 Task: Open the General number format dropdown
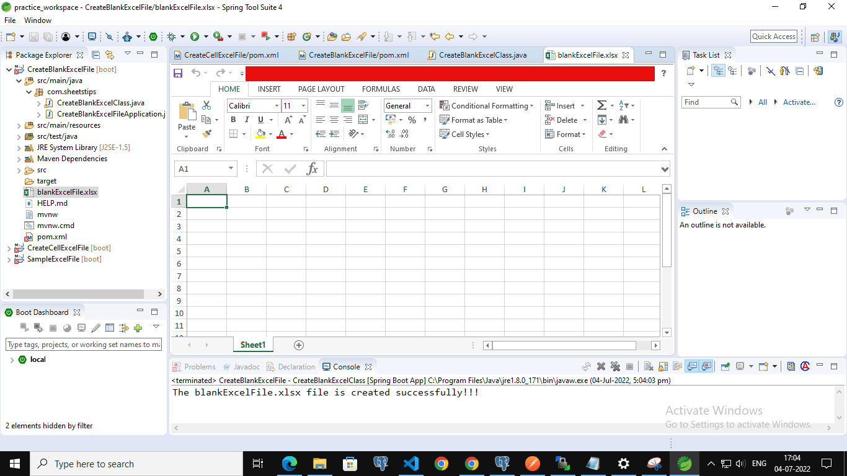tap(427, 105)
